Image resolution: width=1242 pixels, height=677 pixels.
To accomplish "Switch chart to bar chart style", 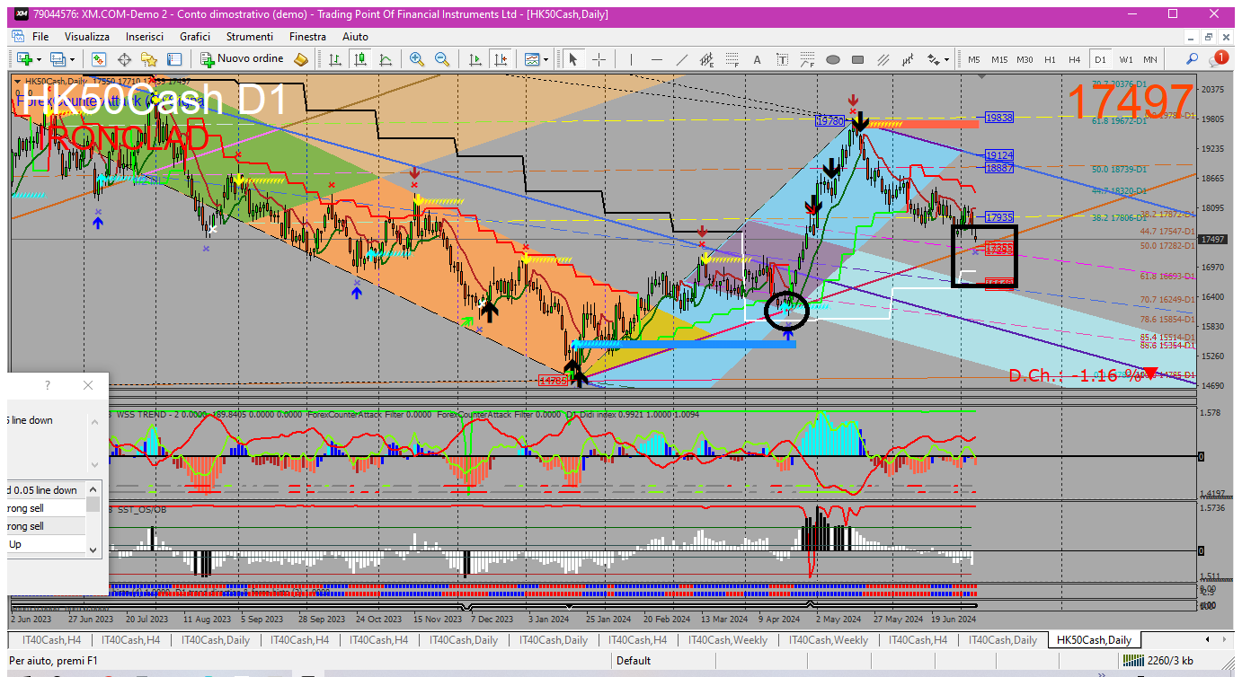I will click(335, 59).
